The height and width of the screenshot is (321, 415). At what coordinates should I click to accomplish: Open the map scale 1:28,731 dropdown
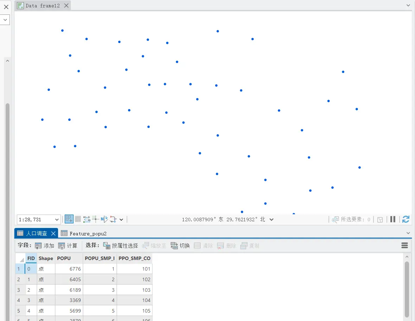click(57, 220)
